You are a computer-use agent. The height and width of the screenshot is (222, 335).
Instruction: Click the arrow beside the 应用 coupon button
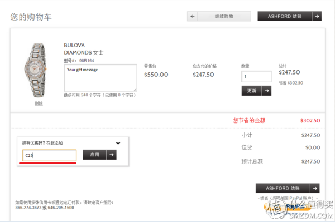tap(112, 155)
